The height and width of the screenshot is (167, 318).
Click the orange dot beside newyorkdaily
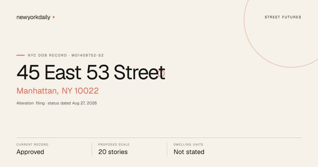point(54,17)
